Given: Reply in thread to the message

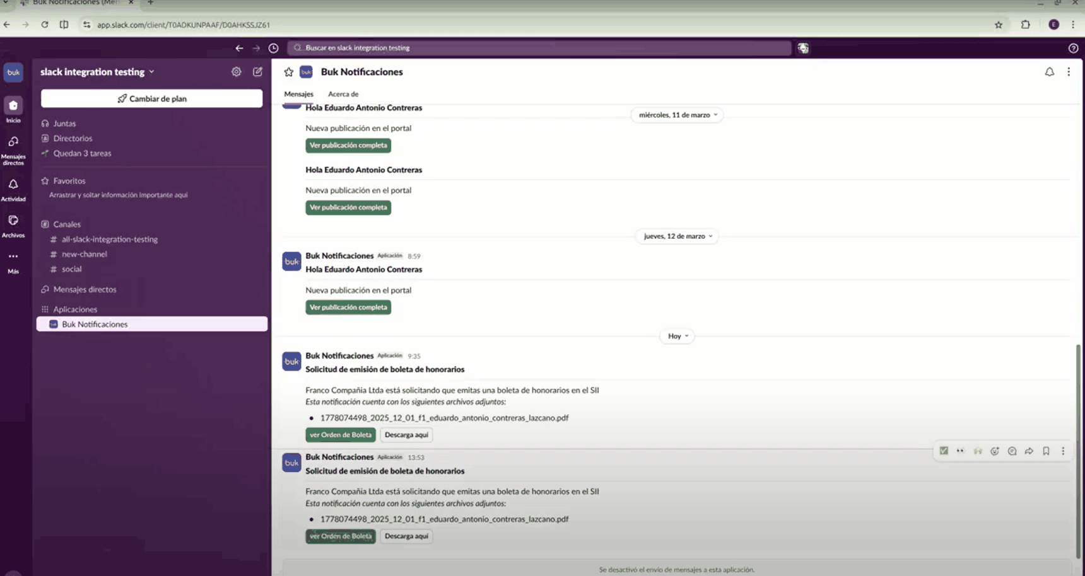Looking at the screenshot, I should point(1012,451).
